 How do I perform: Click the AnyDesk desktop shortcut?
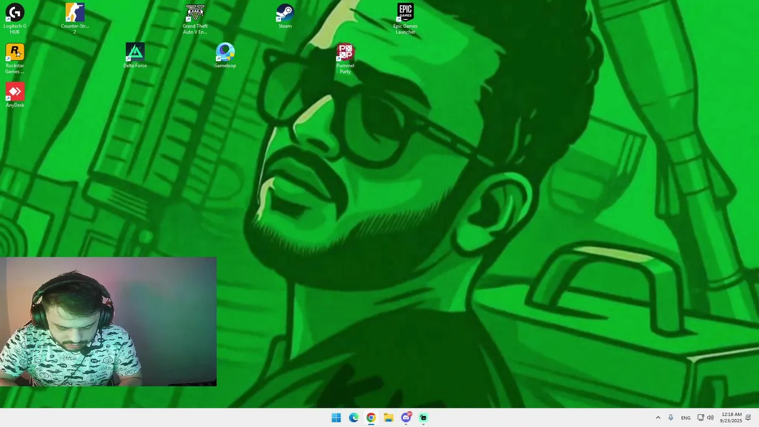tap(15, 95)
